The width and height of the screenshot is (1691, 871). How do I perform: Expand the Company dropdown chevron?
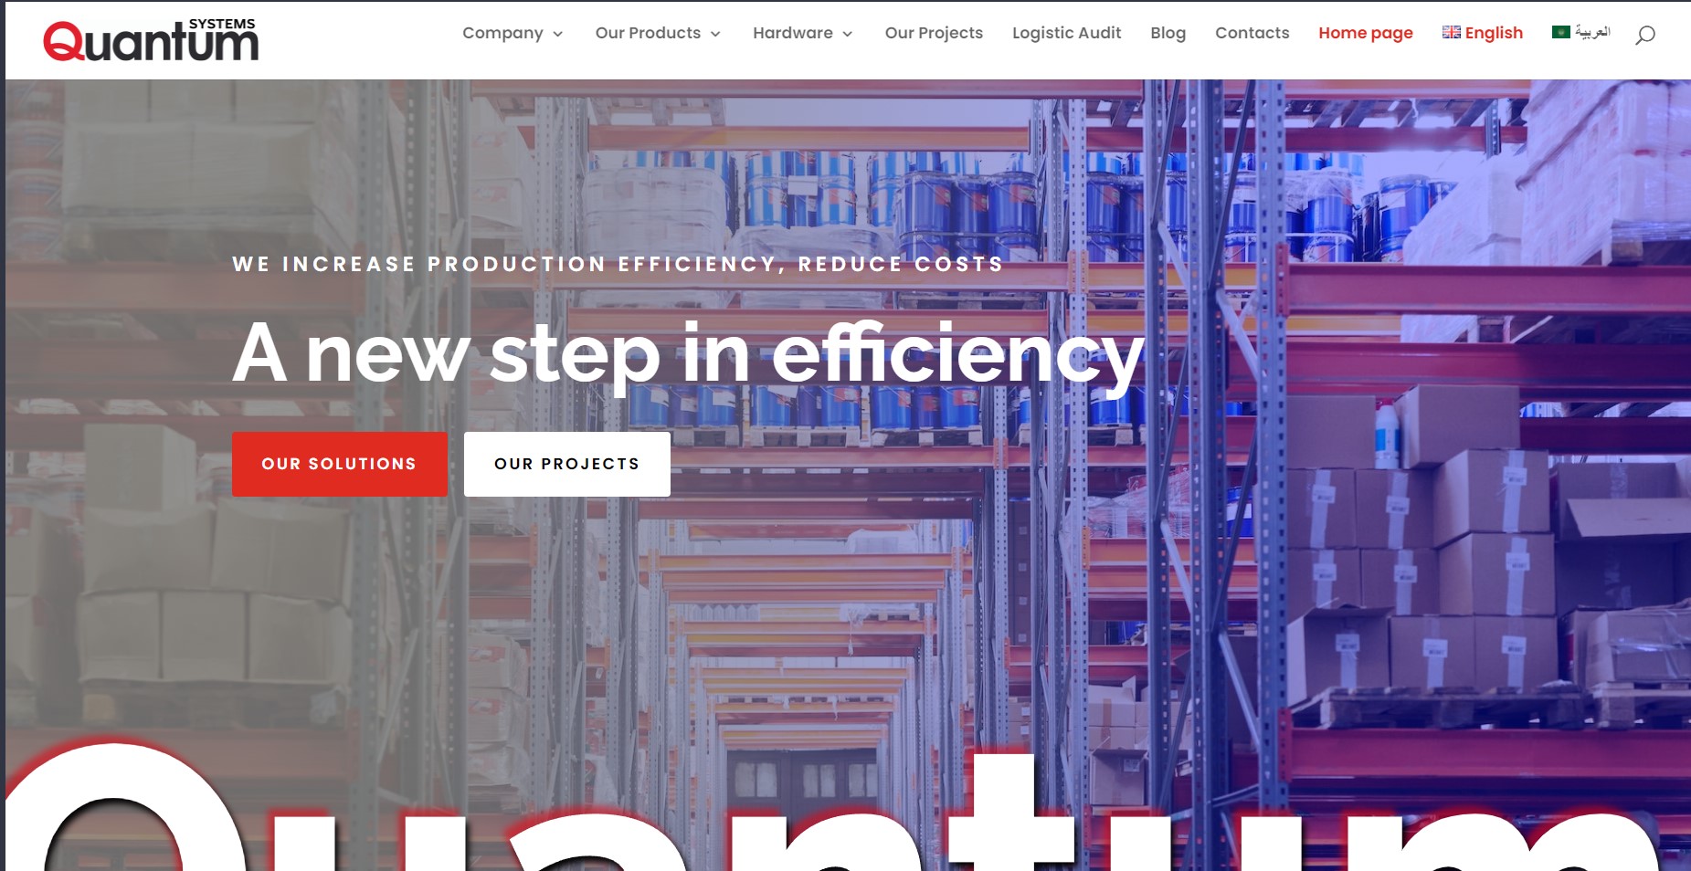click(x=558, y=34)
